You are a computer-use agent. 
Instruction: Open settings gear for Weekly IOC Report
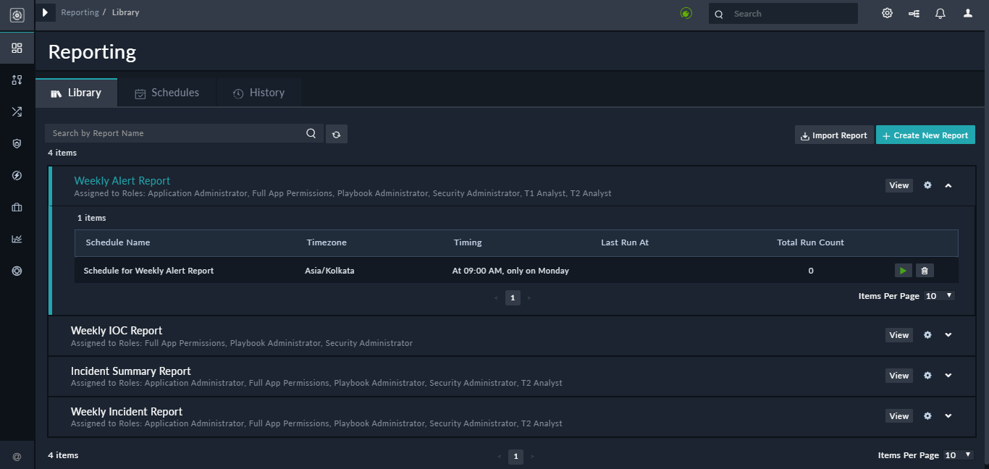point(927,335)
